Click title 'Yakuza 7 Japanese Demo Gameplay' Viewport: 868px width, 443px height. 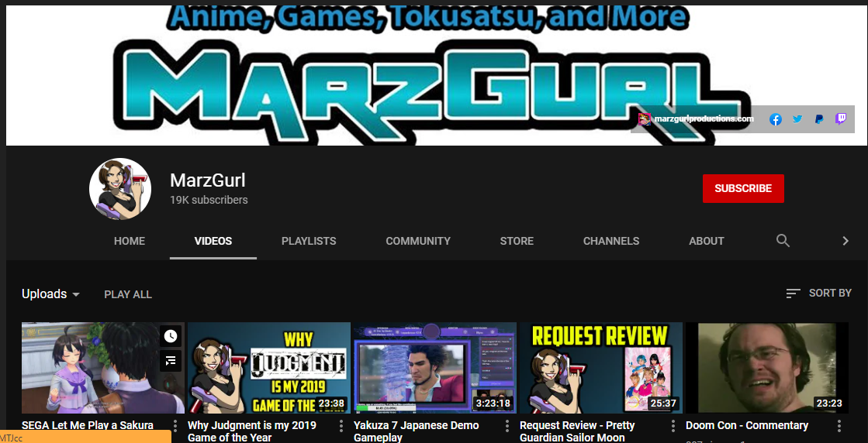[x=417, y=431]
